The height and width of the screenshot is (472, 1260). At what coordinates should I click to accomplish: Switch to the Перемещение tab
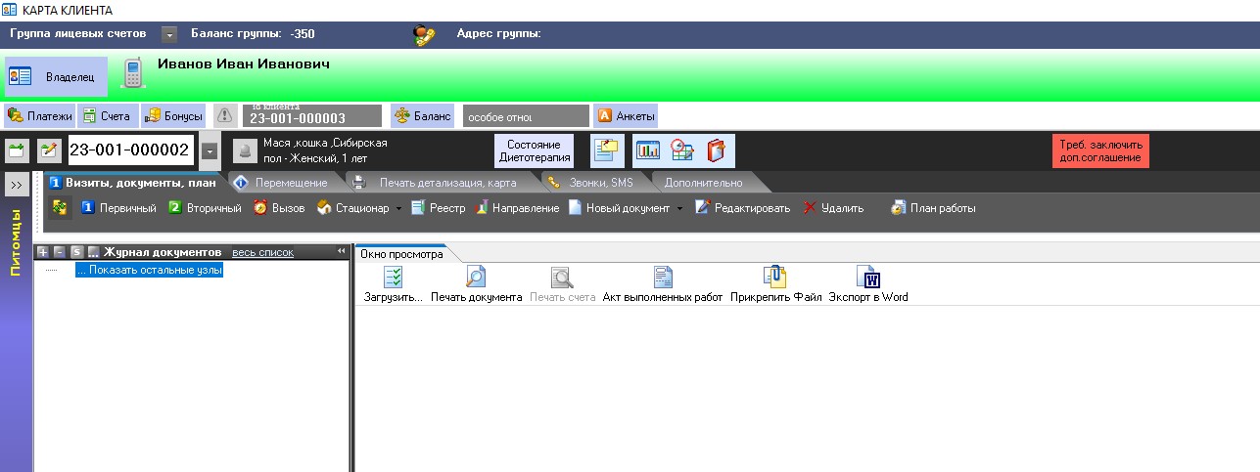(x=282, y=183)
